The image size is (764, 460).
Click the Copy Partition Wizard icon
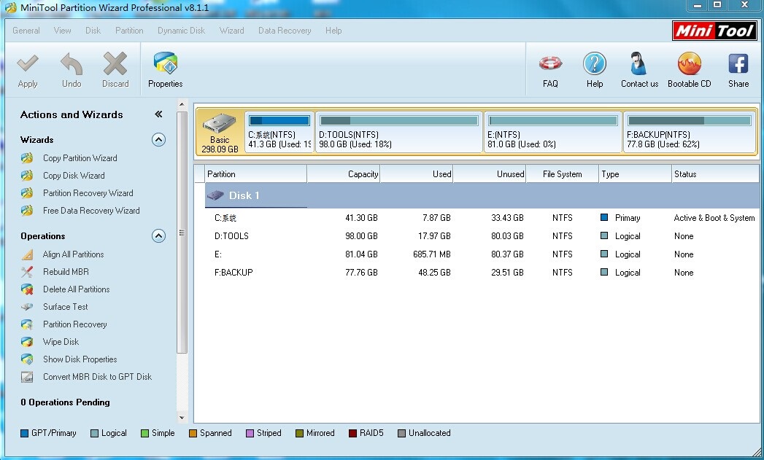click(x=27, y=158)
